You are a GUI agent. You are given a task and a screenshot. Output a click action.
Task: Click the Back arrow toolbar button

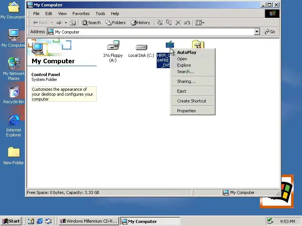40,23
